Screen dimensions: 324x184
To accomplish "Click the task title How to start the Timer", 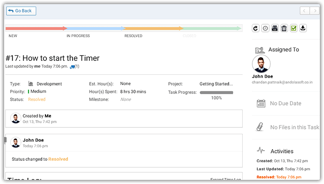I will pos(53,58).
